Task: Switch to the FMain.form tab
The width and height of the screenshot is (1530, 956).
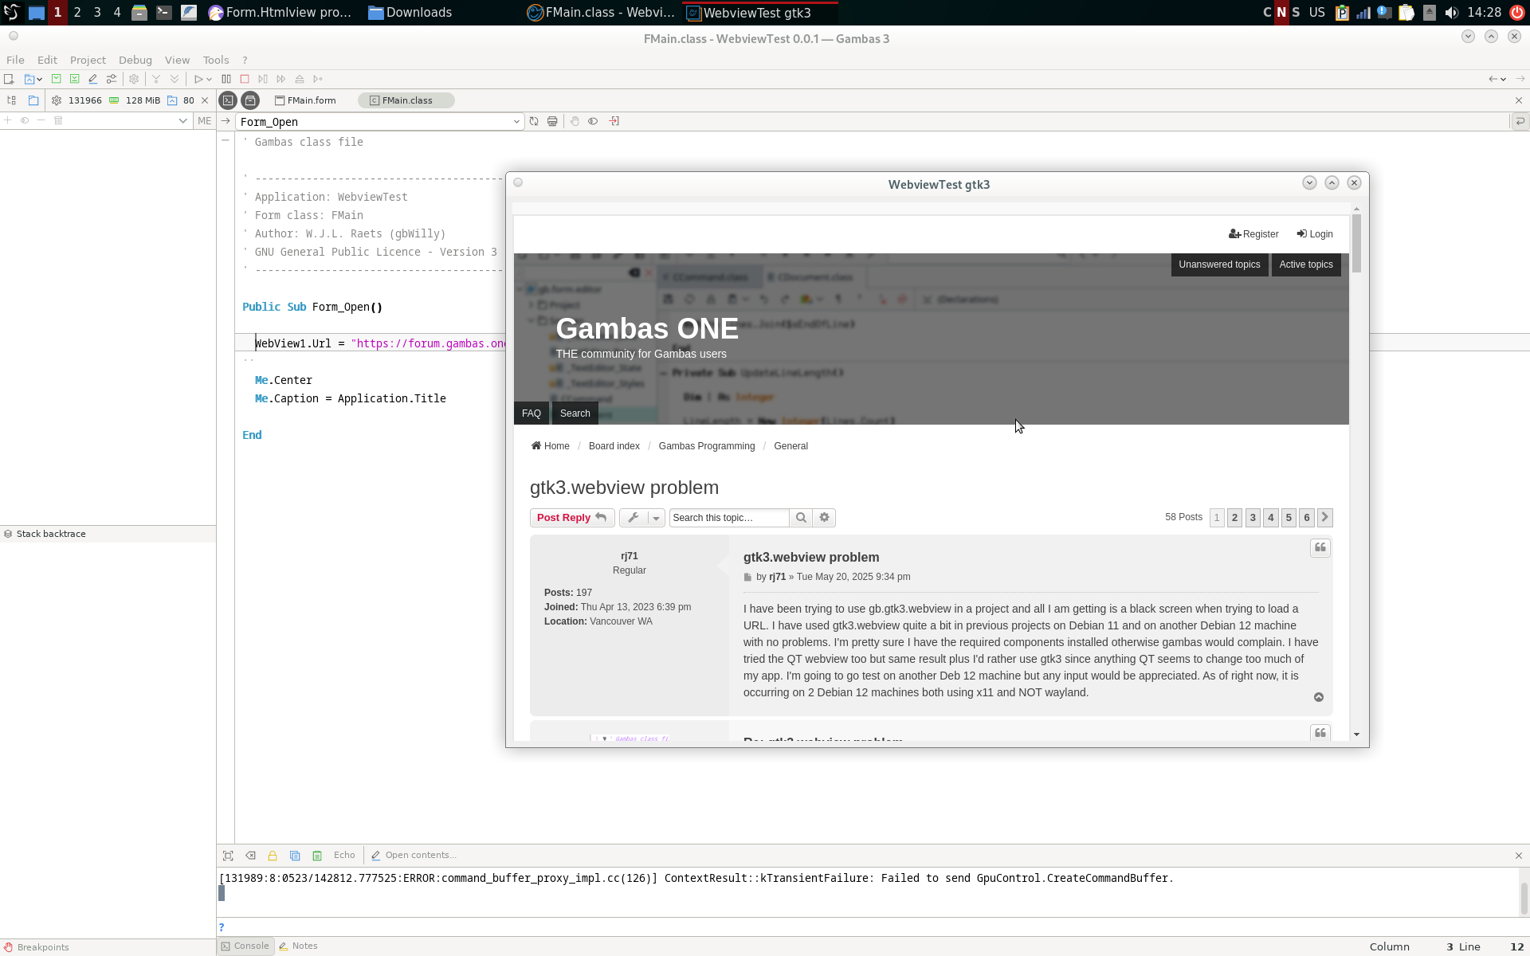Action: (x=306, y=100)
